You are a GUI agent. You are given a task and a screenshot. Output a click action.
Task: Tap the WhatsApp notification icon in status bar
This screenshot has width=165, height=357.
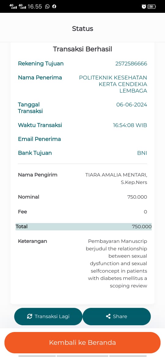click(x=47, y=6)
